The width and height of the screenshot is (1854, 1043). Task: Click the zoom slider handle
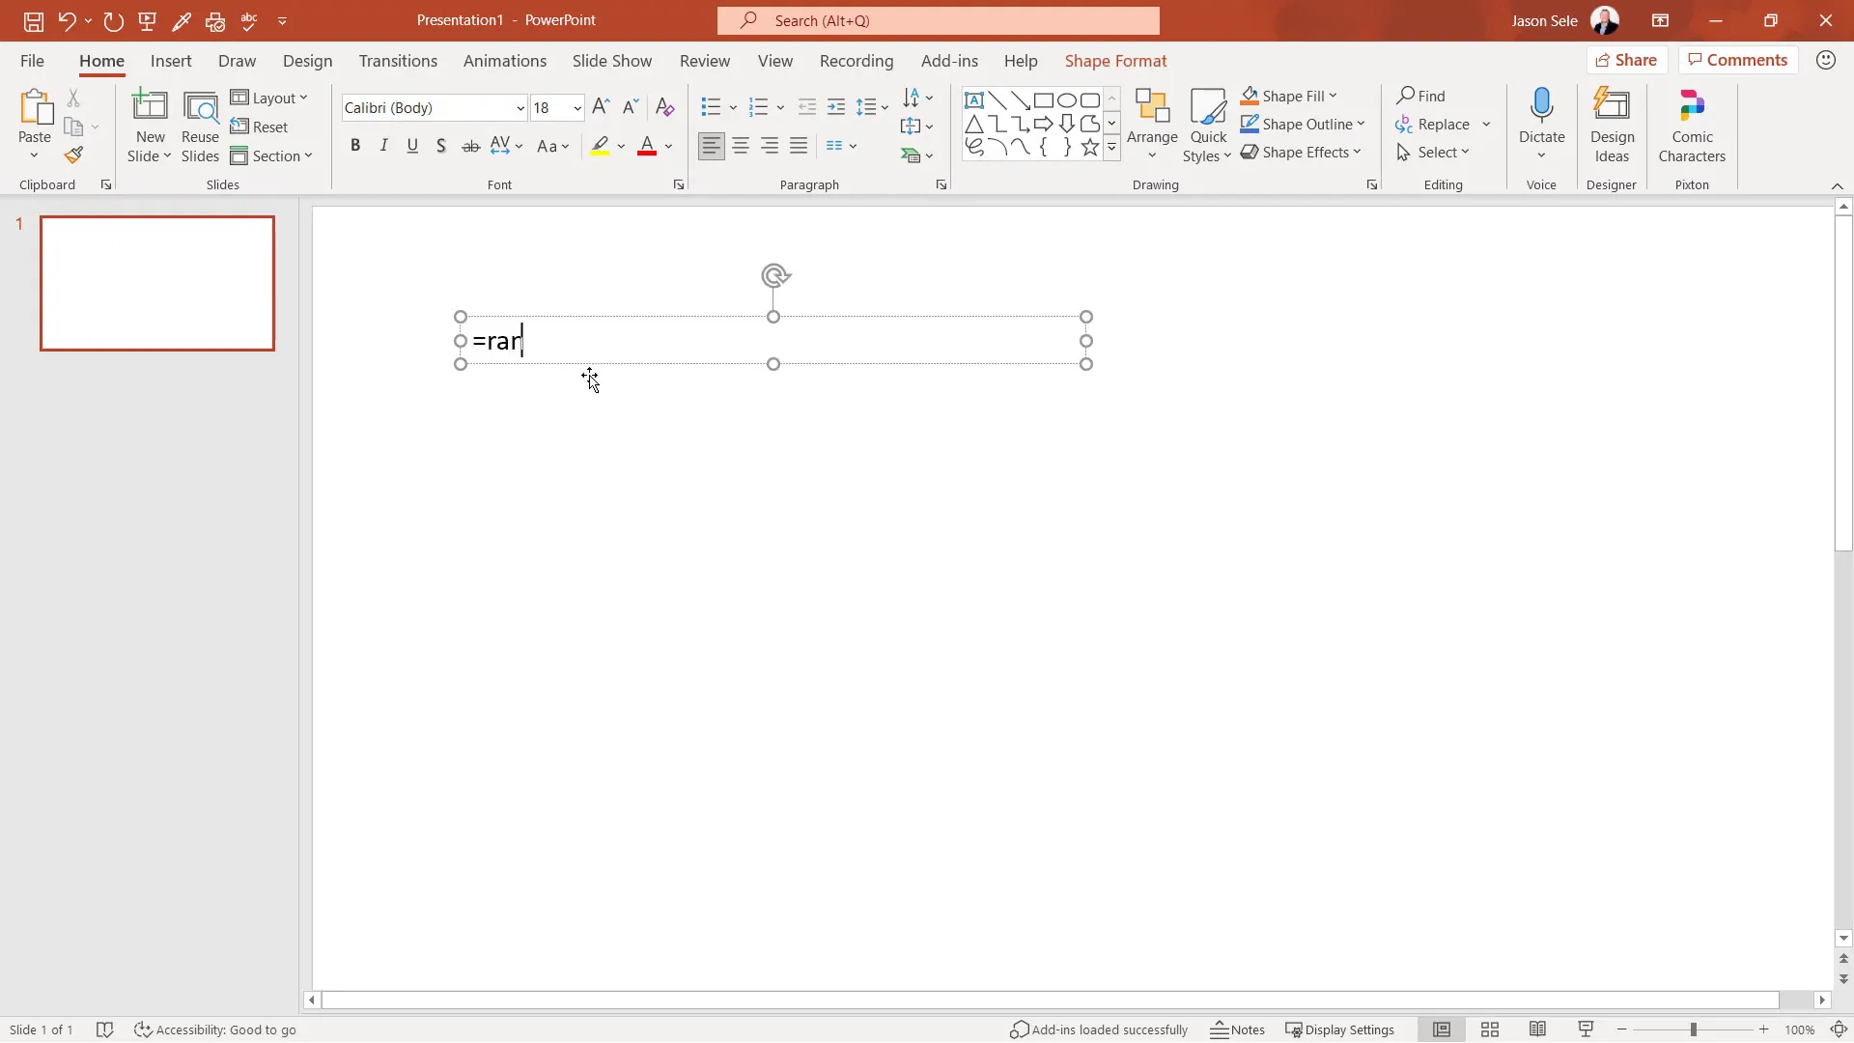[x=1693, y=1029]
